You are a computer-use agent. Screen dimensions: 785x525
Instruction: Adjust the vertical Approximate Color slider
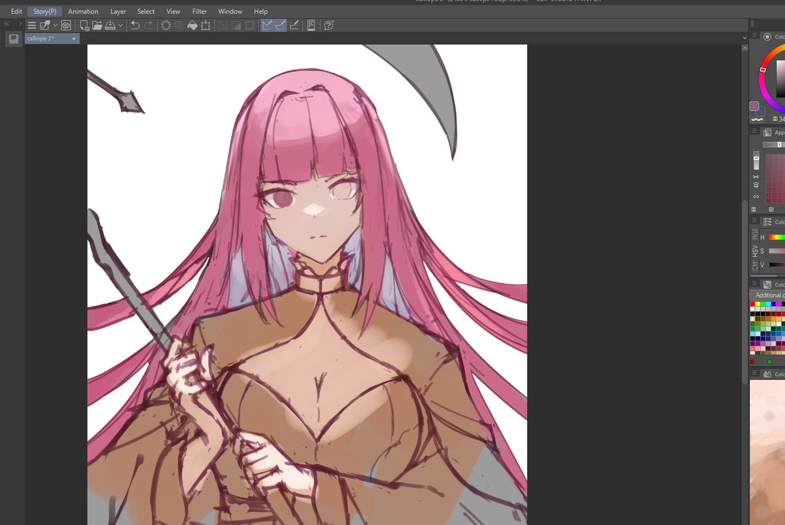tap(757, 161)
